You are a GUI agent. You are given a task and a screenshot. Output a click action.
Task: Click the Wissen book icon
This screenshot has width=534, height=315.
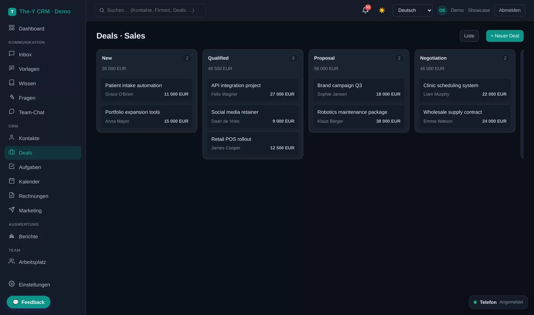coord(12,83)
